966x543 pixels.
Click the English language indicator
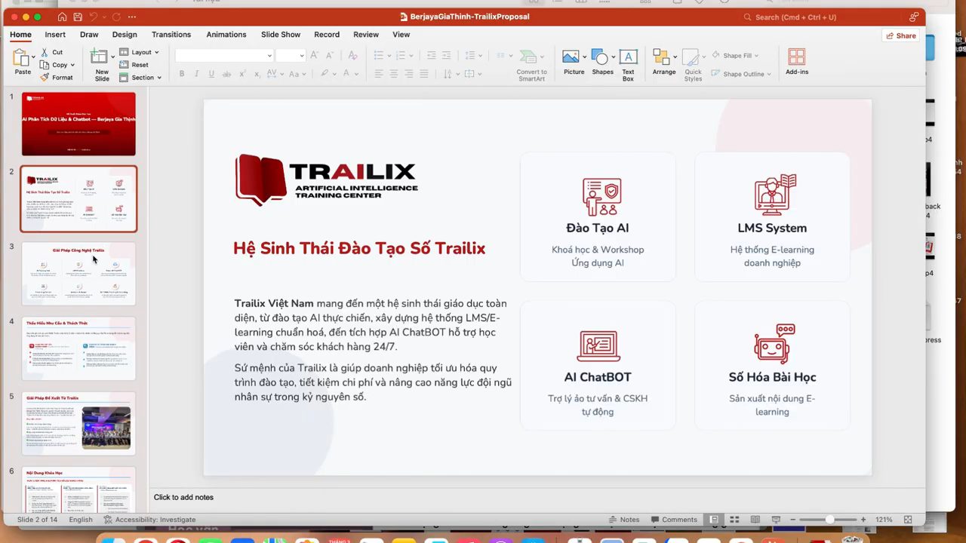(x=81, y=520)
